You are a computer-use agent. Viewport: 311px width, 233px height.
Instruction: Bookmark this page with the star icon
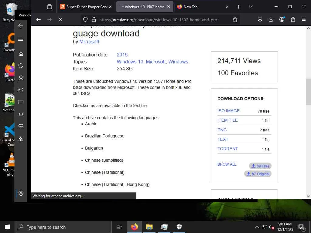[235, 19]
